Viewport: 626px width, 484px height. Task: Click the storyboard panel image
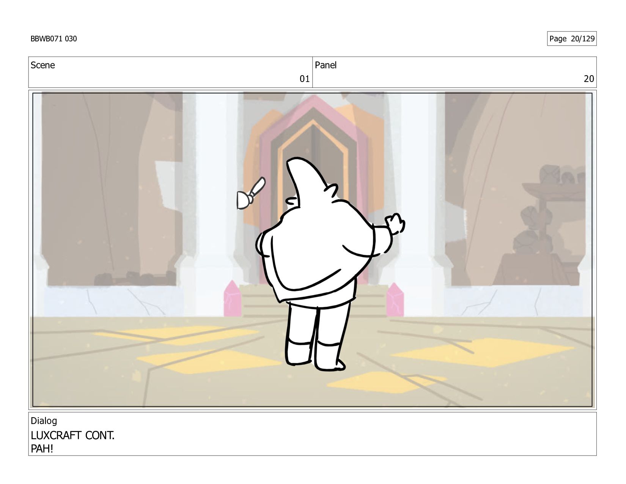[312, 249]
